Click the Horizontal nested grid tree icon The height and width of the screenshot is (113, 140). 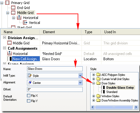(19, 17)
